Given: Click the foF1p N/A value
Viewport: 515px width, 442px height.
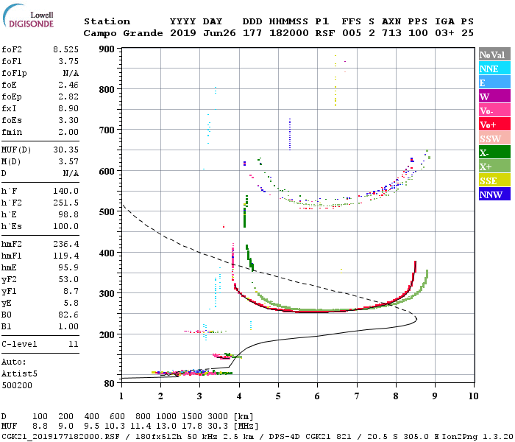Looking at the screenshot, I should (71, 74).
